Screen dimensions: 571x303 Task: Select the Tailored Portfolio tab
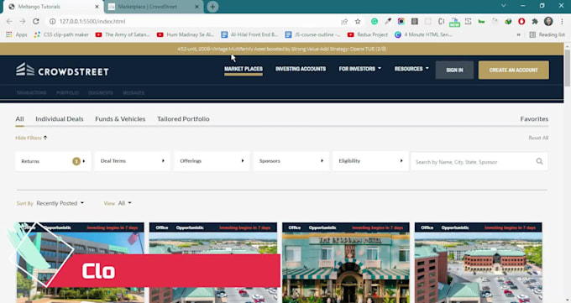pos(183,118)
